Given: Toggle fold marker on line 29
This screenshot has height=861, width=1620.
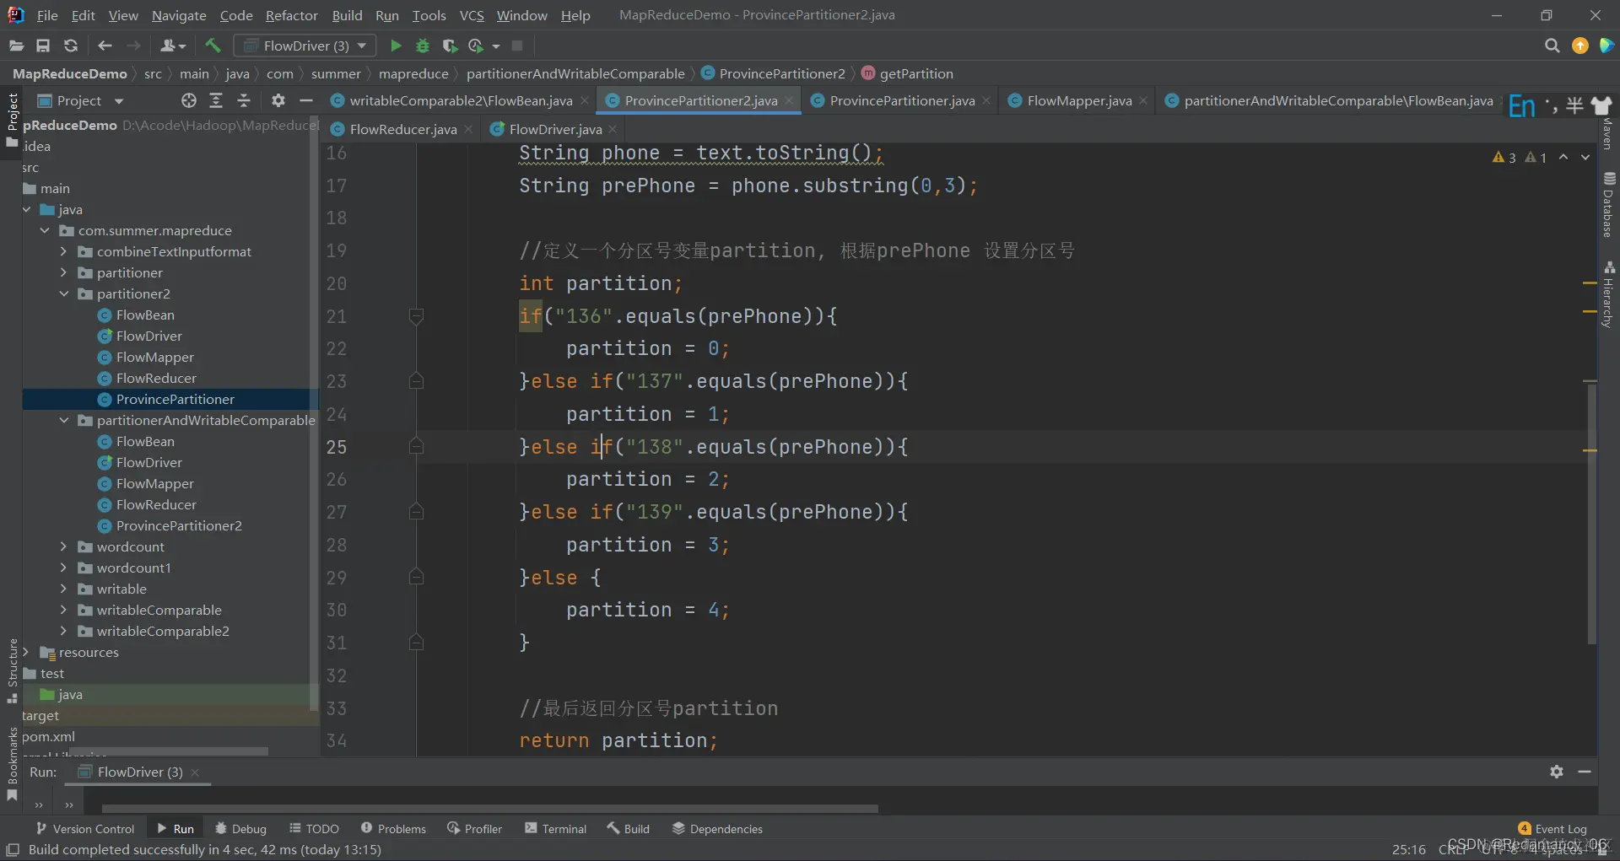Looking at the screenshot, I should coord(416,577).
